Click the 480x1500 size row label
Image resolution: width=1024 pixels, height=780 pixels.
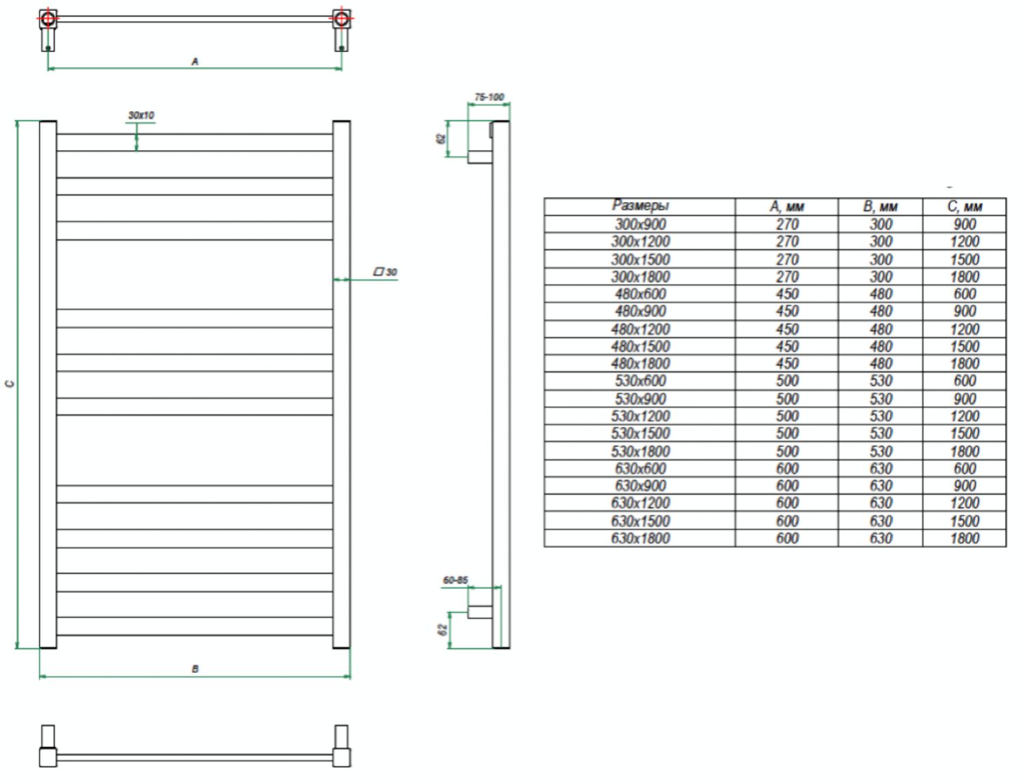pos(640,347)
